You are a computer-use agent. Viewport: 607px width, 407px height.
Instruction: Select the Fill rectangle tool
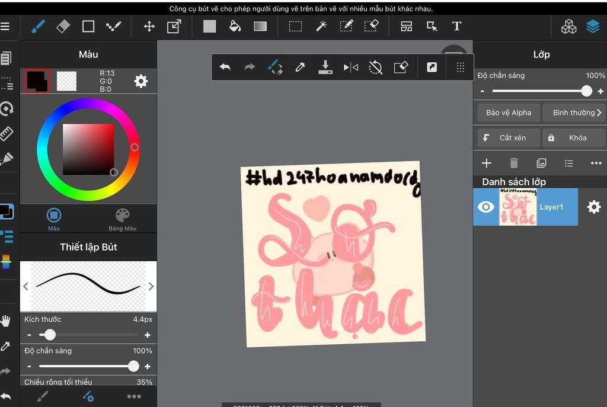pyautogui.click(x=209, y=26)
